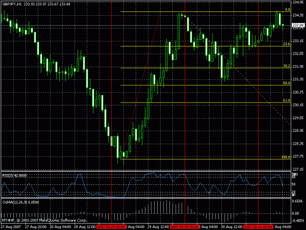Click the 229.55 price axis value
306x230 pixels.
pyautogui.click(x=298, y=118)
